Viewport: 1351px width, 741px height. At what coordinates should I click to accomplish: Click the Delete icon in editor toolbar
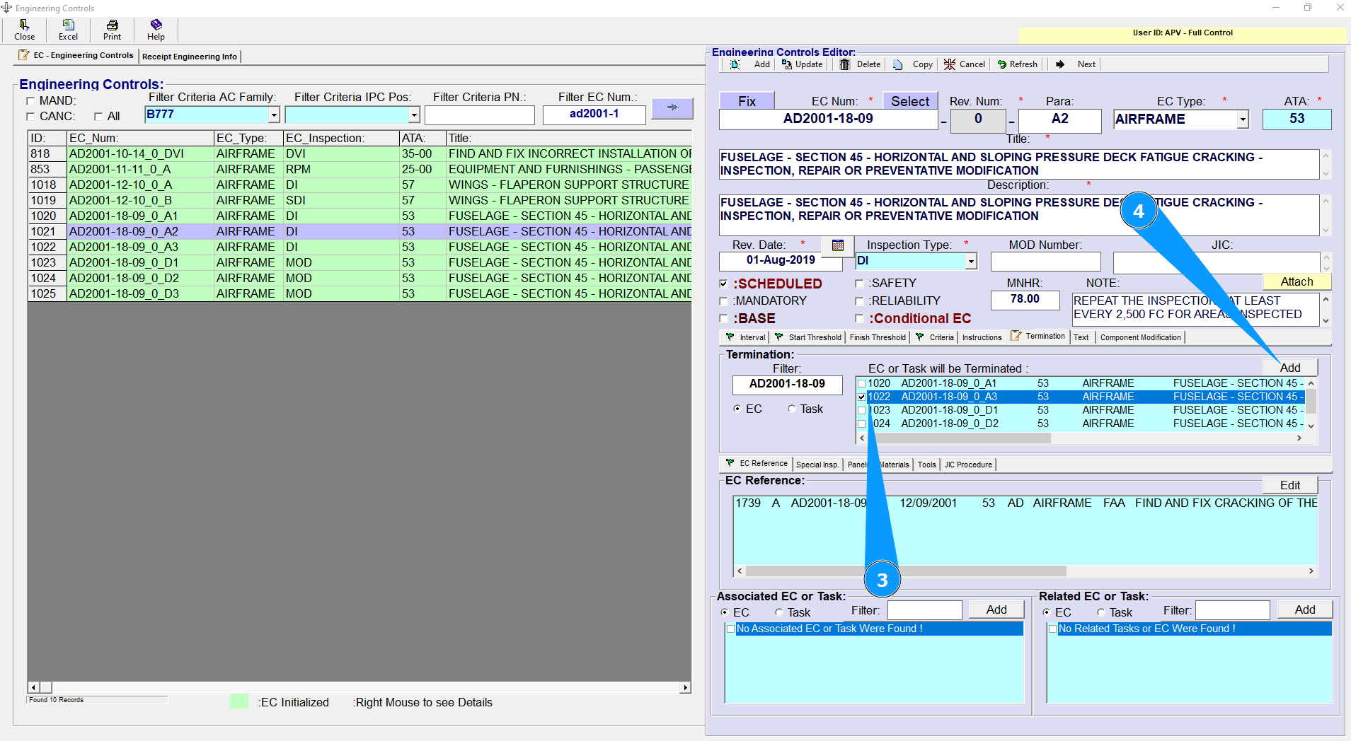[845, 64]
